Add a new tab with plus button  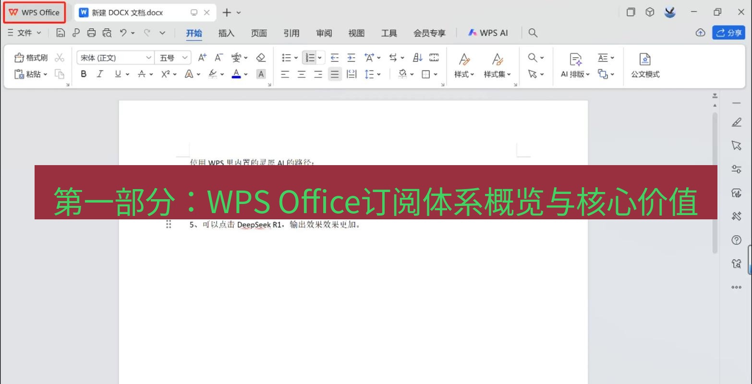[227, 12]
